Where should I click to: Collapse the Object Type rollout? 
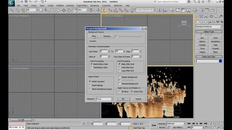209,32
